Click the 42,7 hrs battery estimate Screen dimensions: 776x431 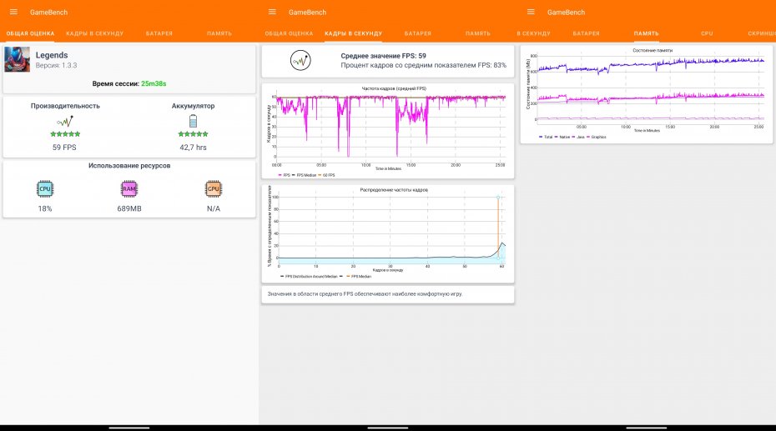click(193, 148)
